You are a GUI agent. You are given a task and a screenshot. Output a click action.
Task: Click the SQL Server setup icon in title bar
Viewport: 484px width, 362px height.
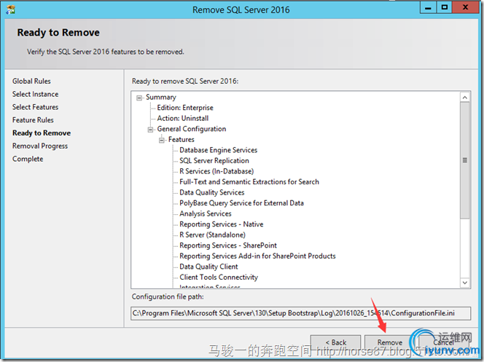10,9
